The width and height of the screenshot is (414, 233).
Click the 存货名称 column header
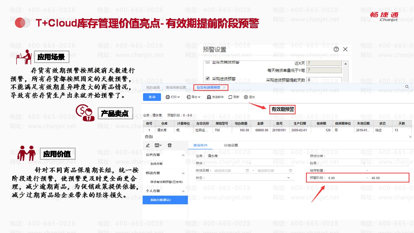tap(203, 124)
